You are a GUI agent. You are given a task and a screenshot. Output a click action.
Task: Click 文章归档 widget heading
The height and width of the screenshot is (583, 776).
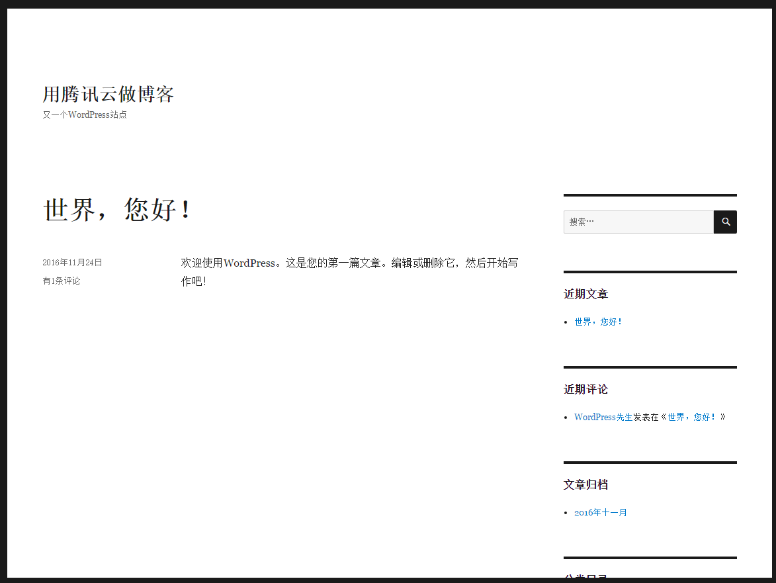coord(585,485)
